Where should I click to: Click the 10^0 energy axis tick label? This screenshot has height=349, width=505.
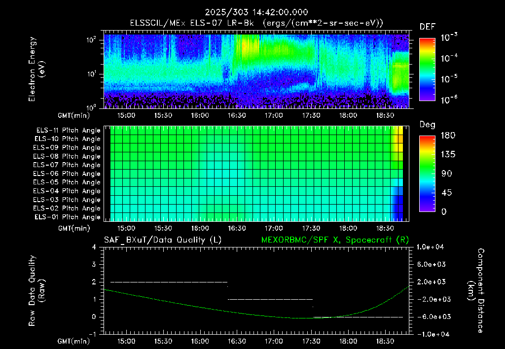click(x=91, y=107)
